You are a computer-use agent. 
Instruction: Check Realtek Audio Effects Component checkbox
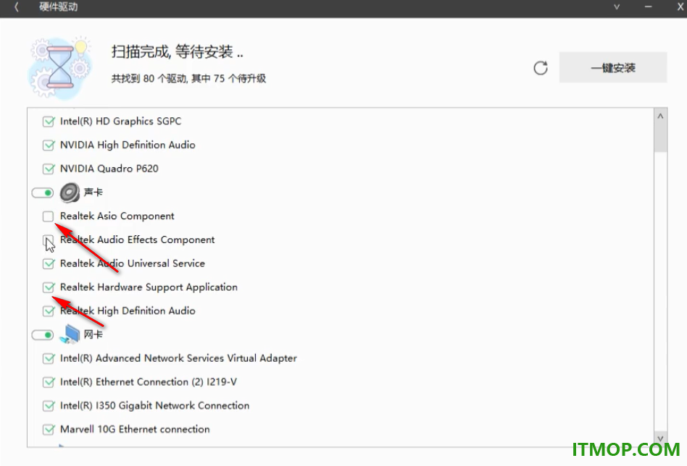click(49, 240)
